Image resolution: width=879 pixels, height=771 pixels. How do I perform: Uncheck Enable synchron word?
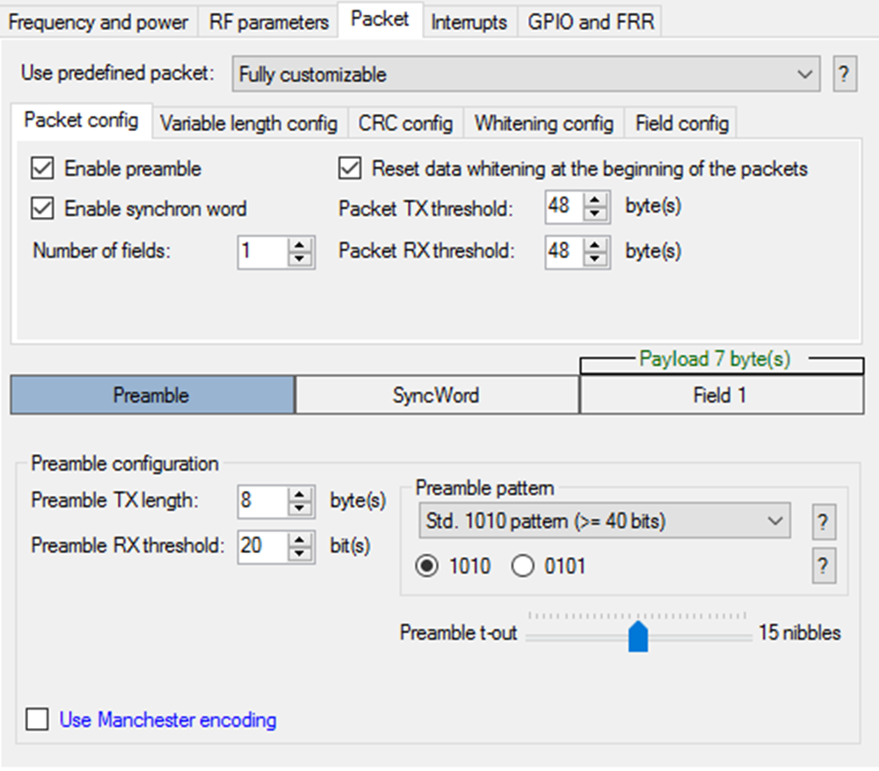pyautogui.click(x=41, y=209)
